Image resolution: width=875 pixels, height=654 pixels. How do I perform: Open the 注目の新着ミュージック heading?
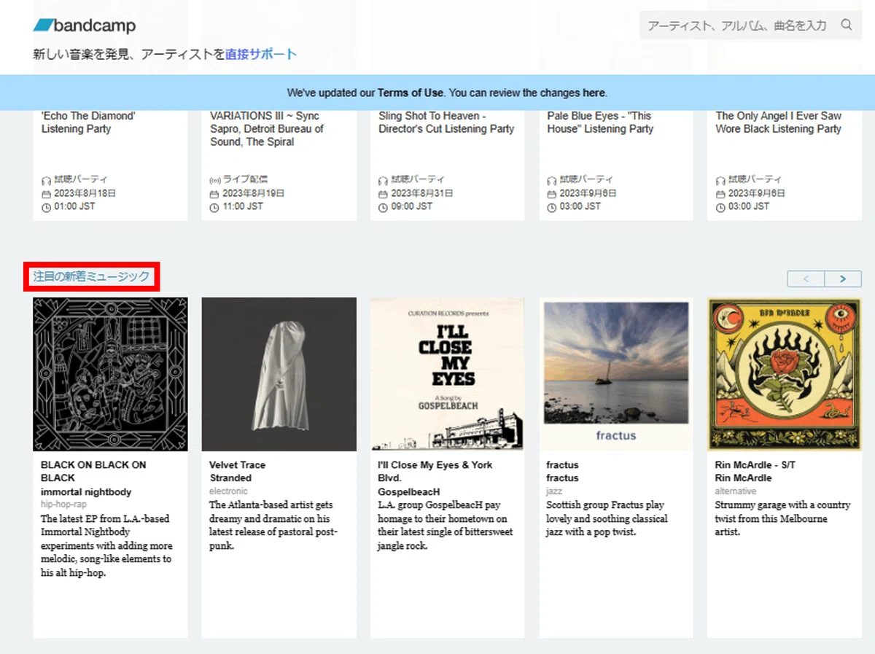click(x=91, y=276)
